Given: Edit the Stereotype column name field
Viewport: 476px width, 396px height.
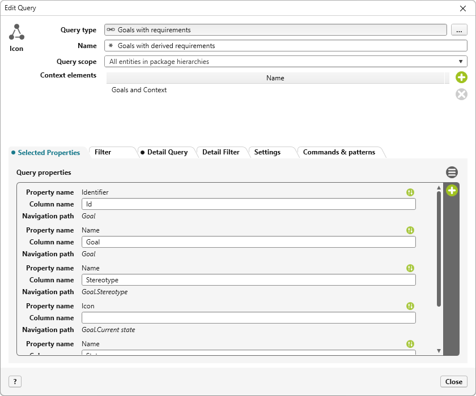Looking at the screenshot, I should [x=249, y=280].
